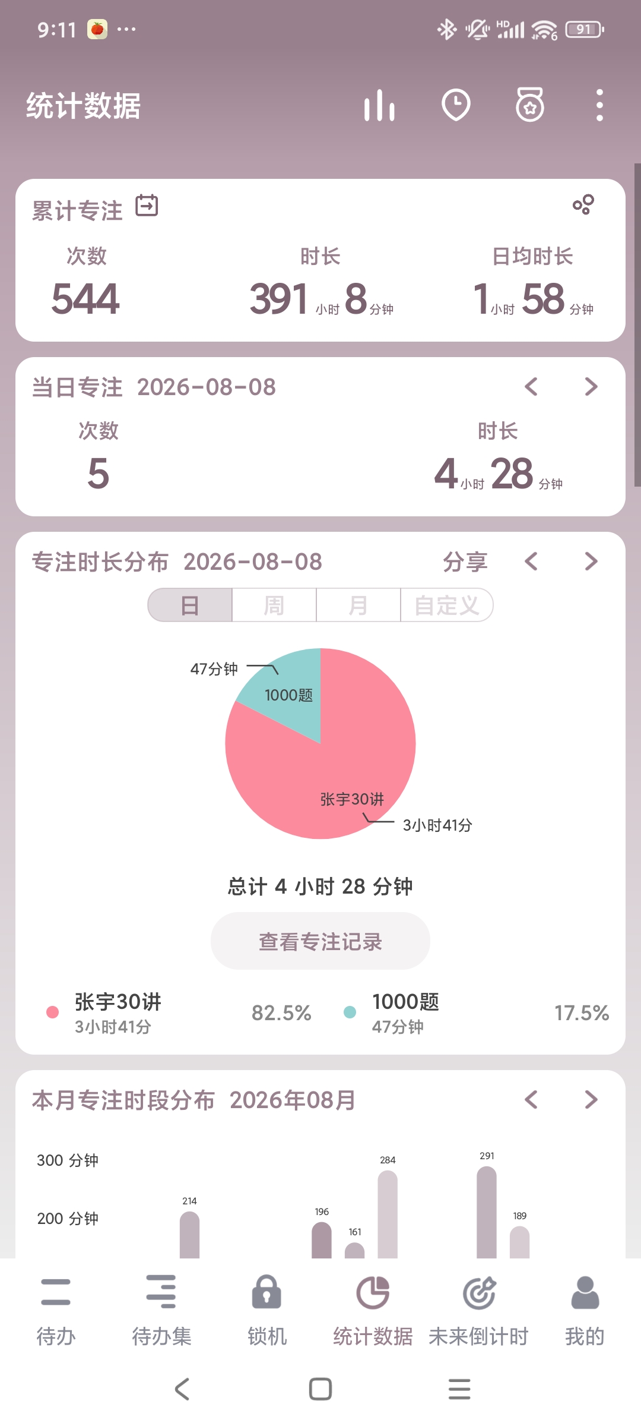
Task: Show previous month in 本月专注时段分布
Action: point(531,1100)
